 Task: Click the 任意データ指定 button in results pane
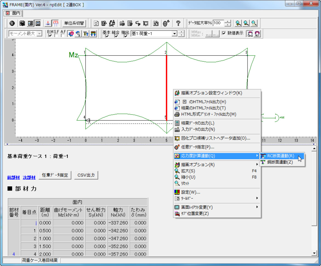click(x=55, y=175)
